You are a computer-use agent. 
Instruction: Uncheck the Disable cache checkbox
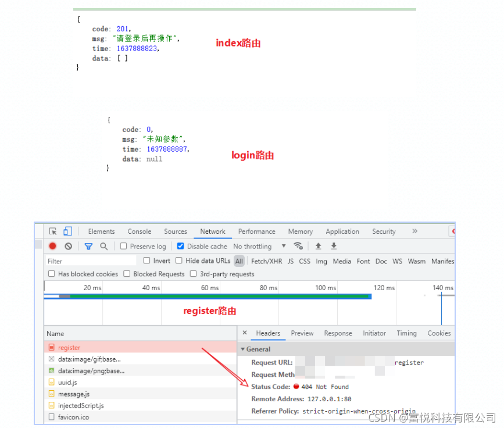point(180,246)
